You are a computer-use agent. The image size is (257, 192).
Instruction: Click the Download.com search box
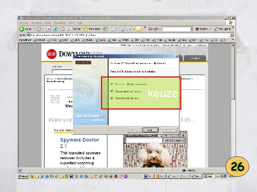pyautogui.click(x=62, y=71)
